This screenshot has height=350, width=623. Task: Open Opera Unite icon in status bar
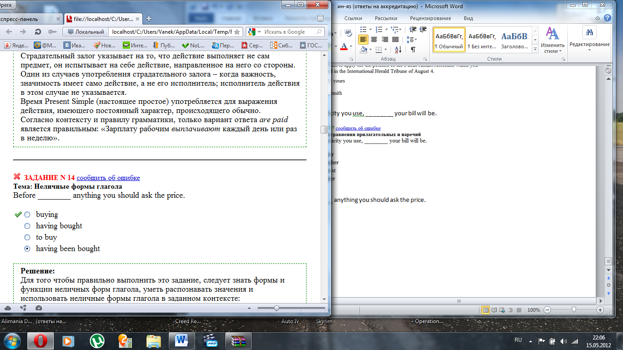(23, 308)
